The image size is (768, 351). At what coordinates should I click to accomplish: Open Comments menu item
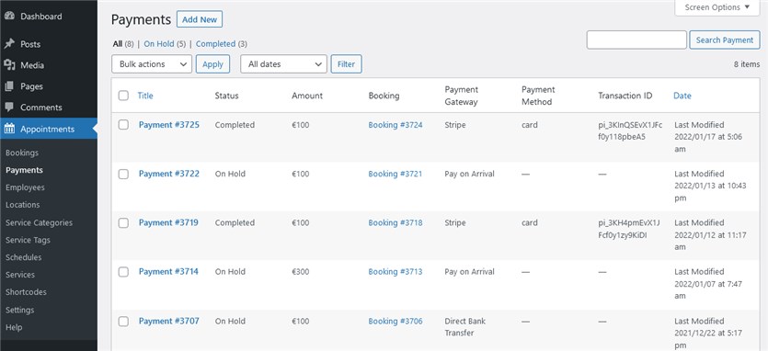point(41,108)
